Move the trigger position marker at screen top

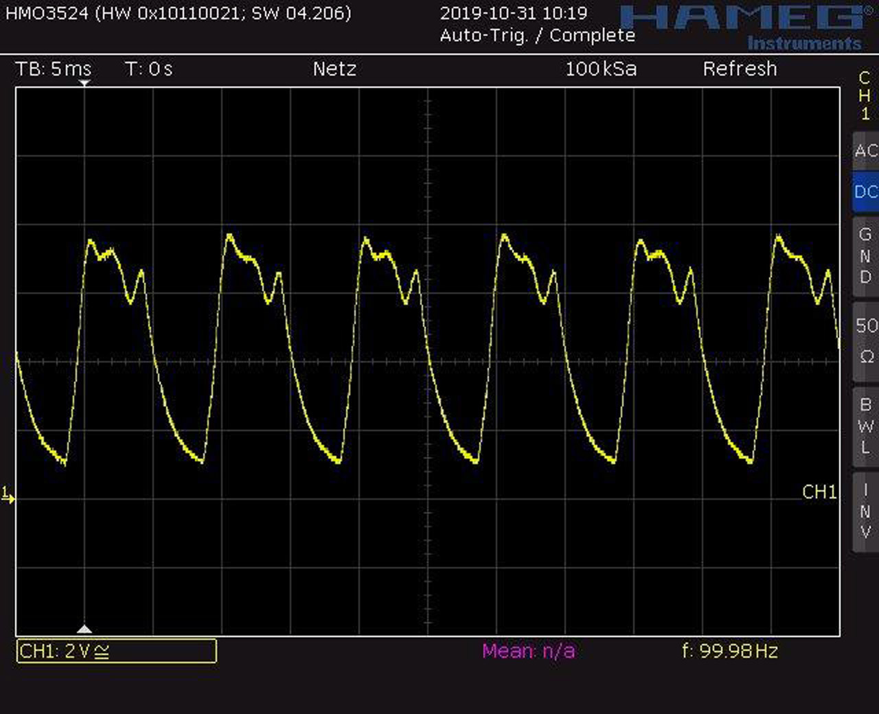[84, 82]
